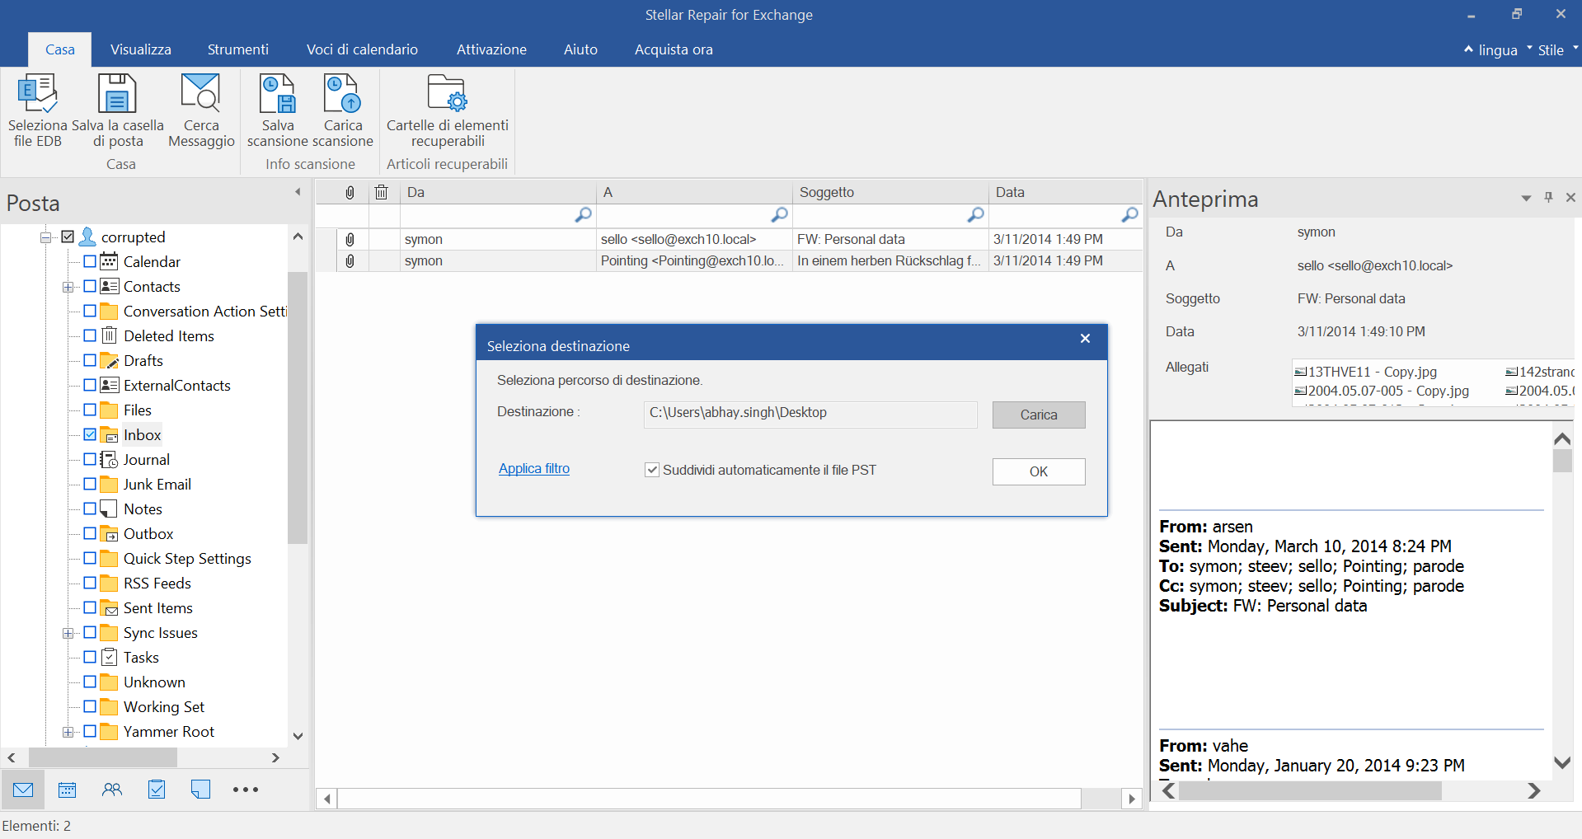
Task: Expand the Sync Issues folder
Action: pyautogui.click(x=68, y=633)
